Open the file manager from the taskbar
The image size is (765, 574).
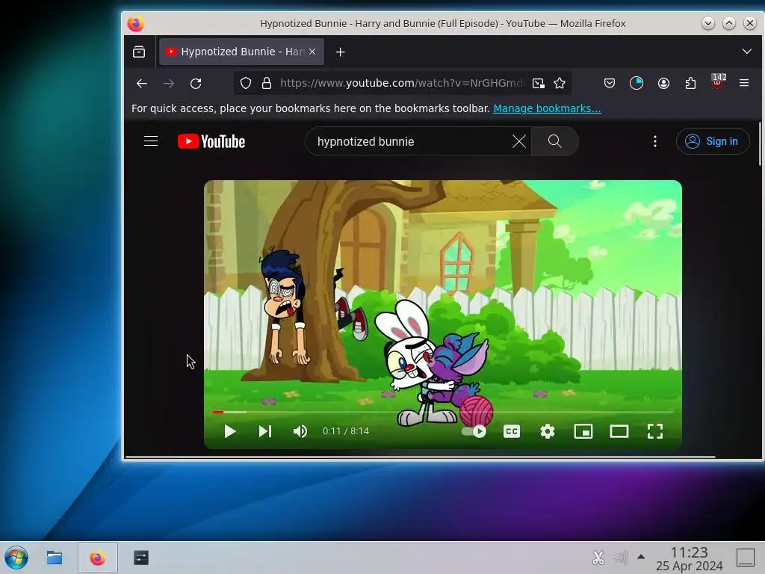click(x=55, y=558)
